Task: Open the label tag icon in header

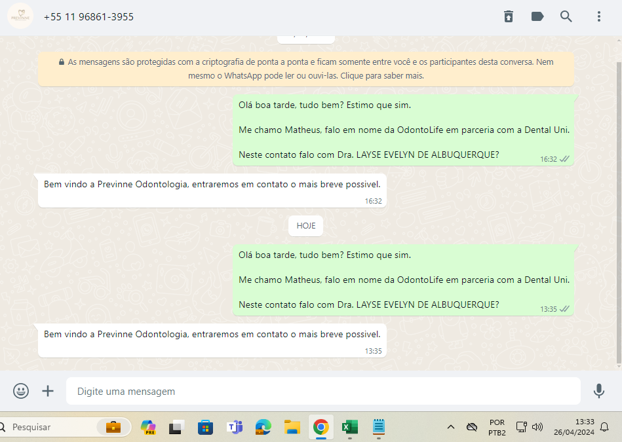Action: point(537,17)
